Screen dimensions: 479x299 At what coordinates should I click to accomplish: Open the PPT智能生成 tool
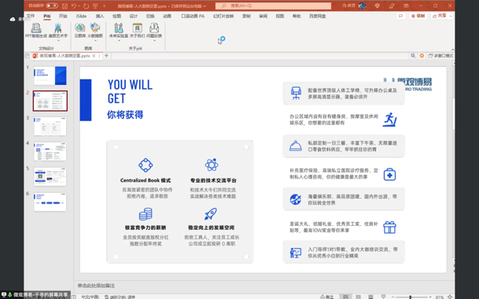coord(36,30)
